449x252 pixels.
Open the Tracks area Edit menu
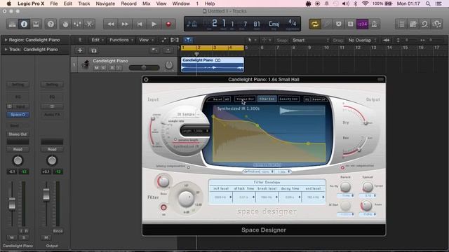(x=98, y=40)
